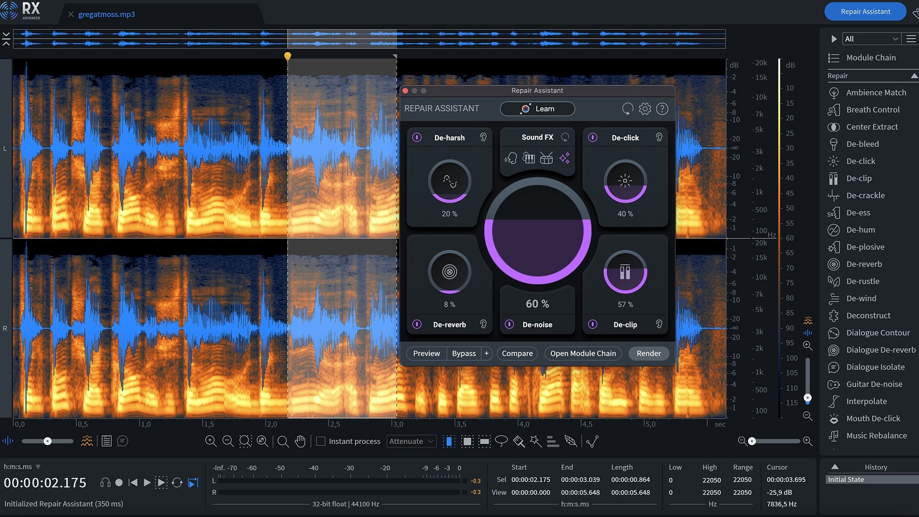Select the Grab hand tool
919x517 pixels.
tap(300, 441)
